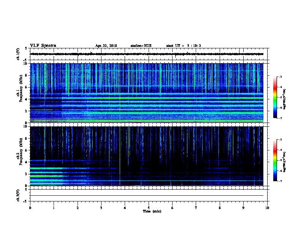This screenshot has width=301, height=233.
Task: Click the "start UT = 3:10:2" text
Action: tap(184, 46)
